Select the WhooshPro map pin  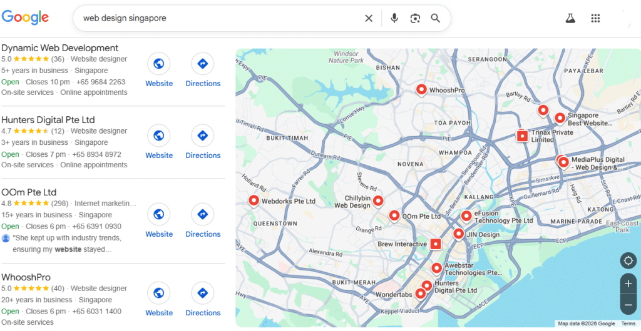[x=421, y=89]
